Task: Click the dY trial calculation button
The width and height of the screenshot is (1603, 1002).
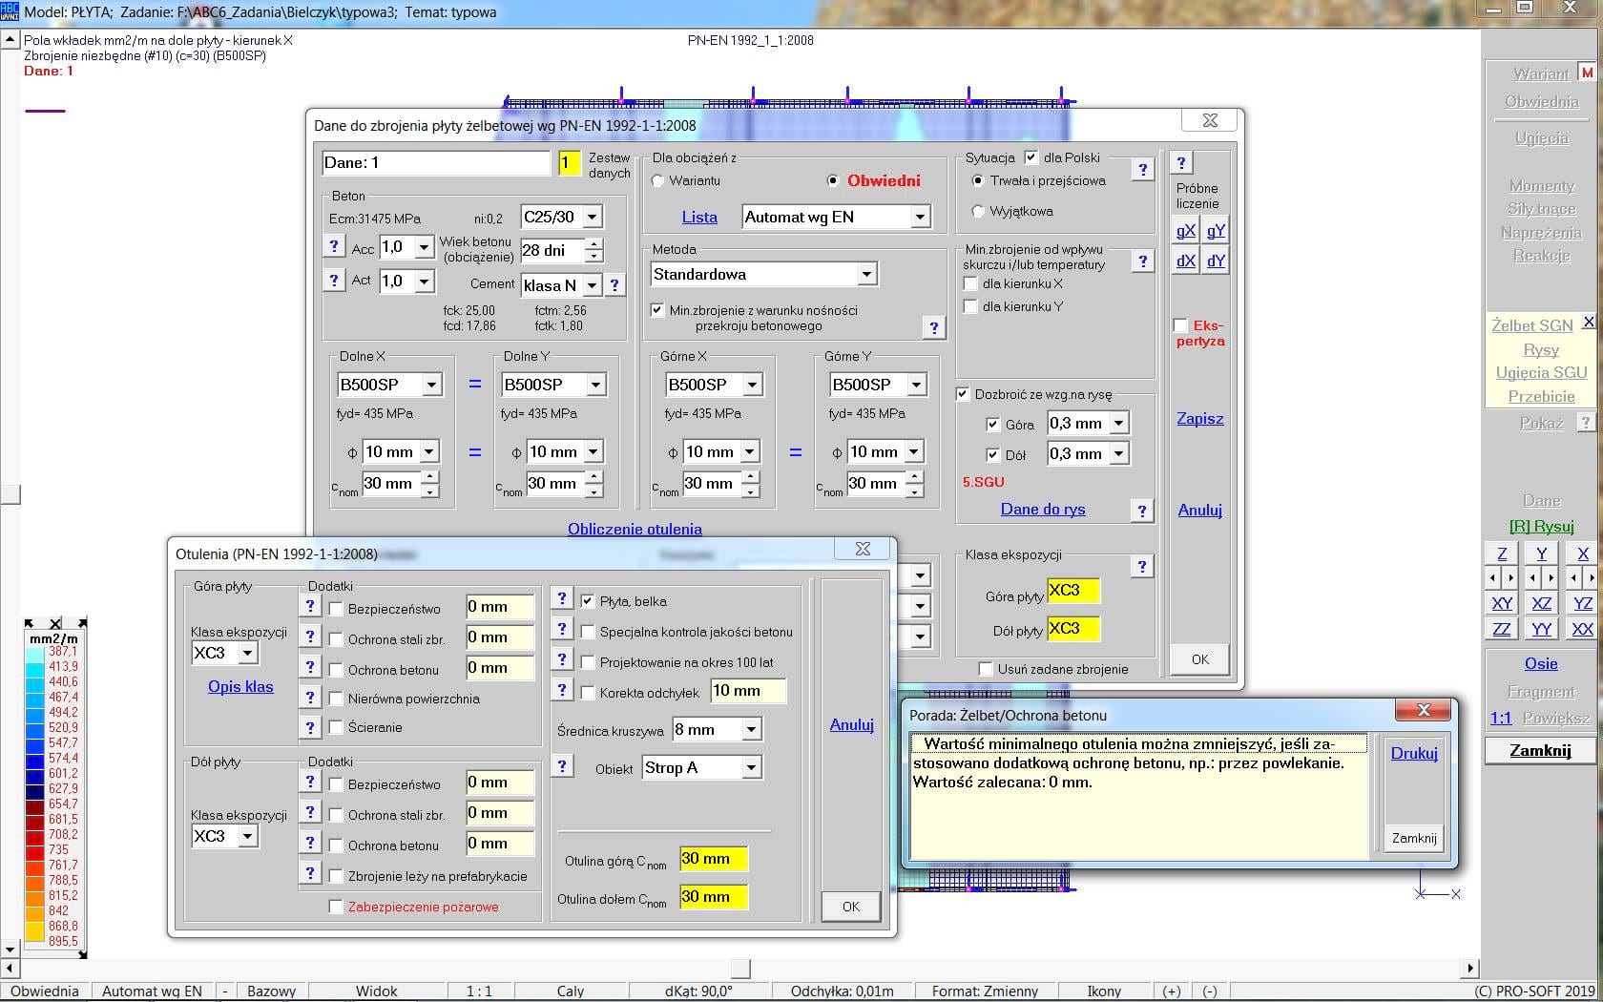Action: pos(1215,261)
